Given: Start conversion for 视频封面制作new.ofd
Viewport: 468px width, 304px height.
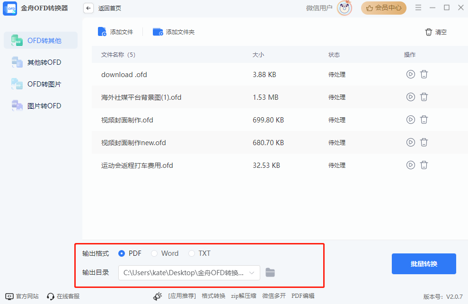Looking at the screenshot, I should click(x=411, y=142).
